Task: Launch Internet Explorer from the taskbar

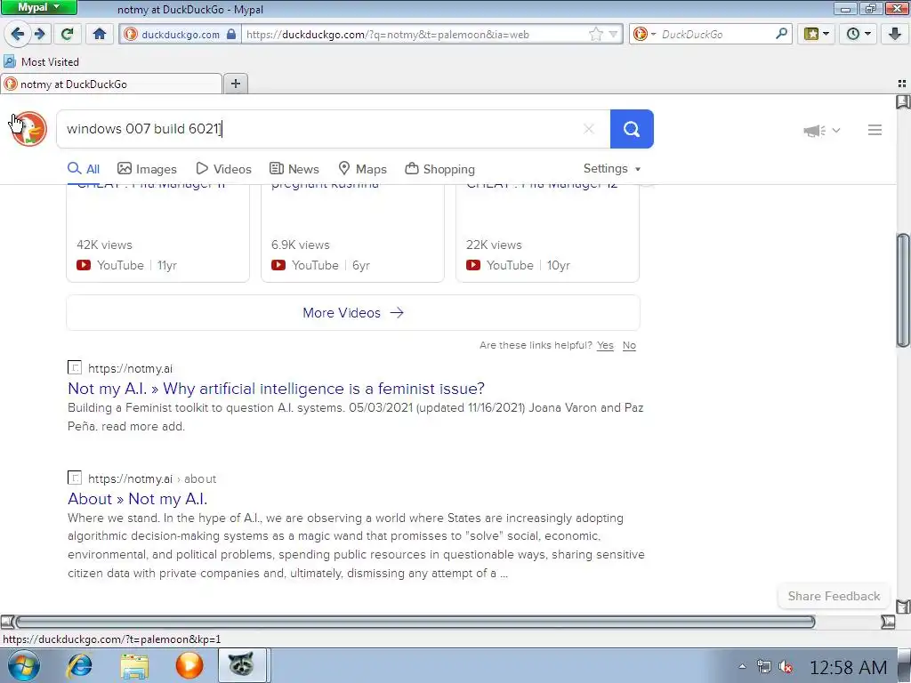Action: (79, 665)
